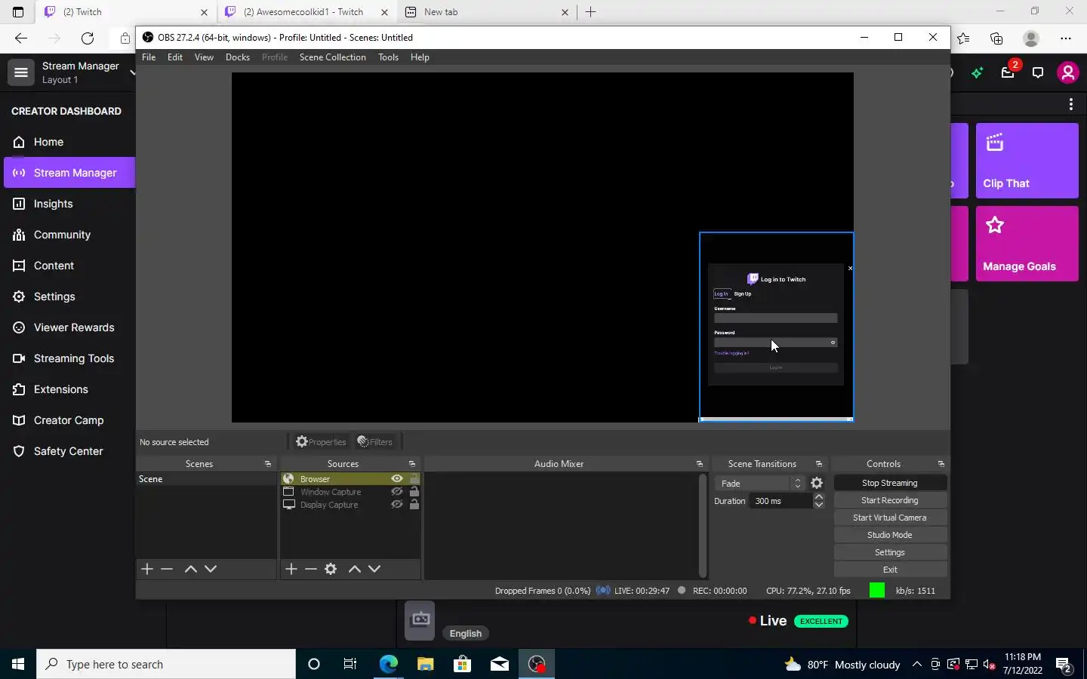Toggle Twitch dashboard hamburger menu
Viewport: 1087px width, 679px height.
pos(21,72)
